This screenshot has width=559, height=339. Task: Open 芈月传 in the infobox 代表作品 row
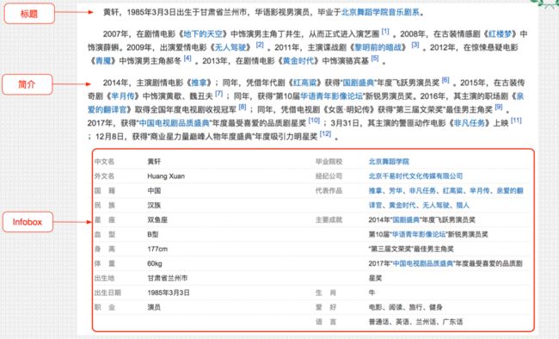tap(479, 191)
